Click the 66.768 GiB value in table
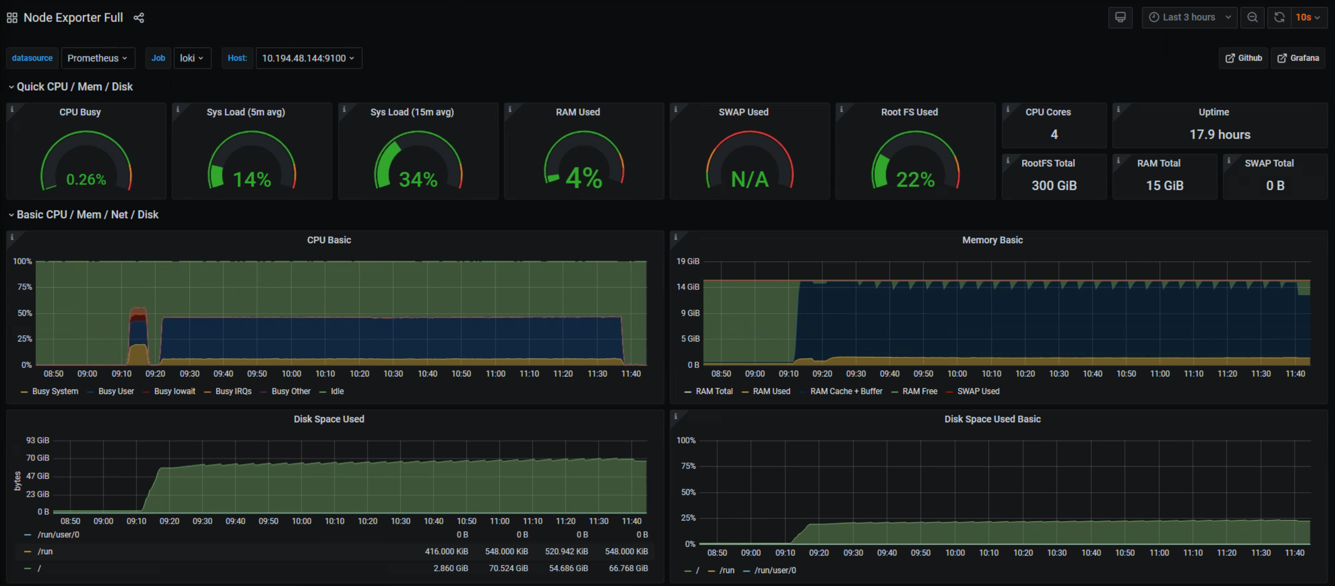 click(x=628, y=569)
